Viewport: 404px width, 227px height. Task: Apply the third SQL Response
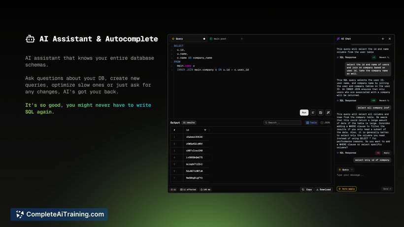coord(386,153)
